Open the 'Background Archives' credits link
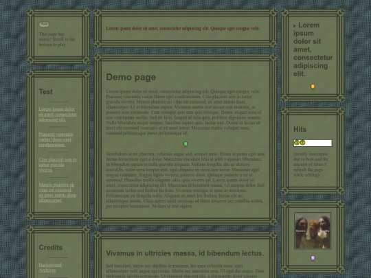This screenshot has height=278, width=371. [50, 268]
